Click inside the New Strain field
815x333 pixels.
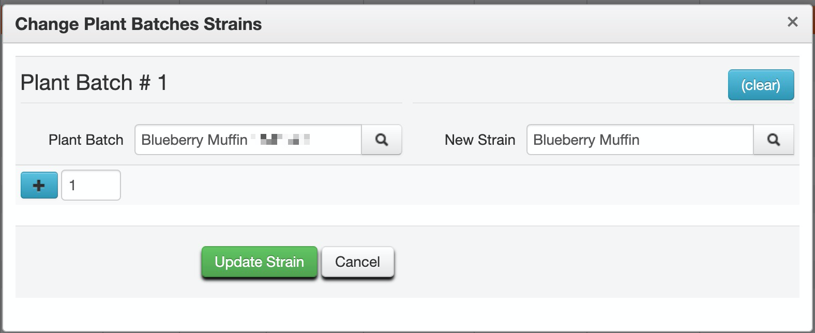coord(639,140)
